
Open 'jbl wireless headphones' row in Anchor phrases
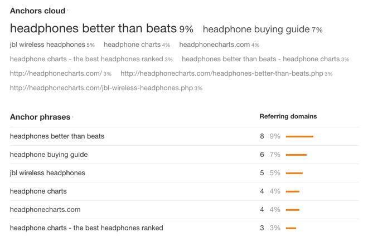click(x=47, y=173)
